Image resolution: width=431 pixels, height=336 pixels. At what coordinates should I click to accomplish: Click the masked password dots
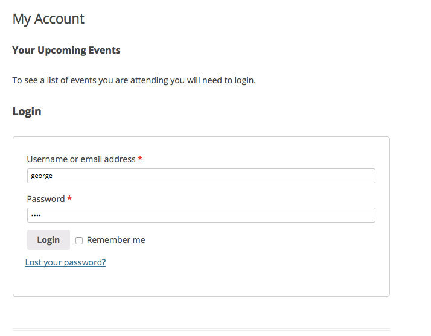click(x=36, y=215)
